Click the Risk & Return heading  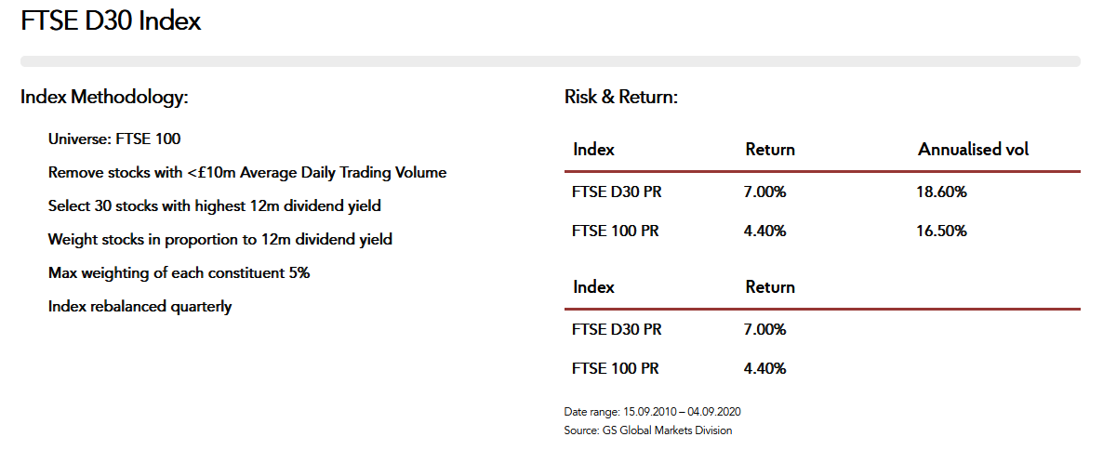[x=621, y=97]
